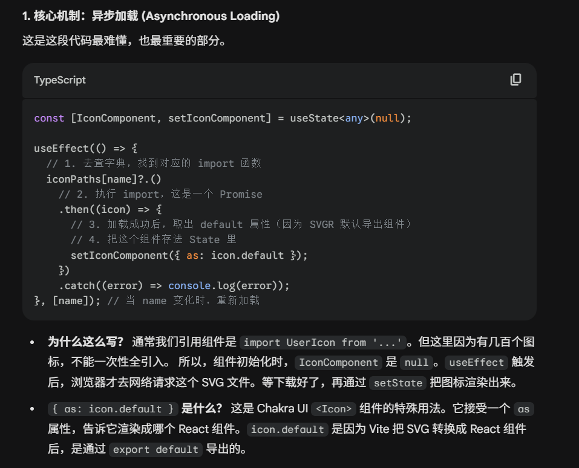Image resolution: width=579 pixels, height=468 pixels.
Task: Click the .catch console.log code line
Action: [x=174, y=285]
